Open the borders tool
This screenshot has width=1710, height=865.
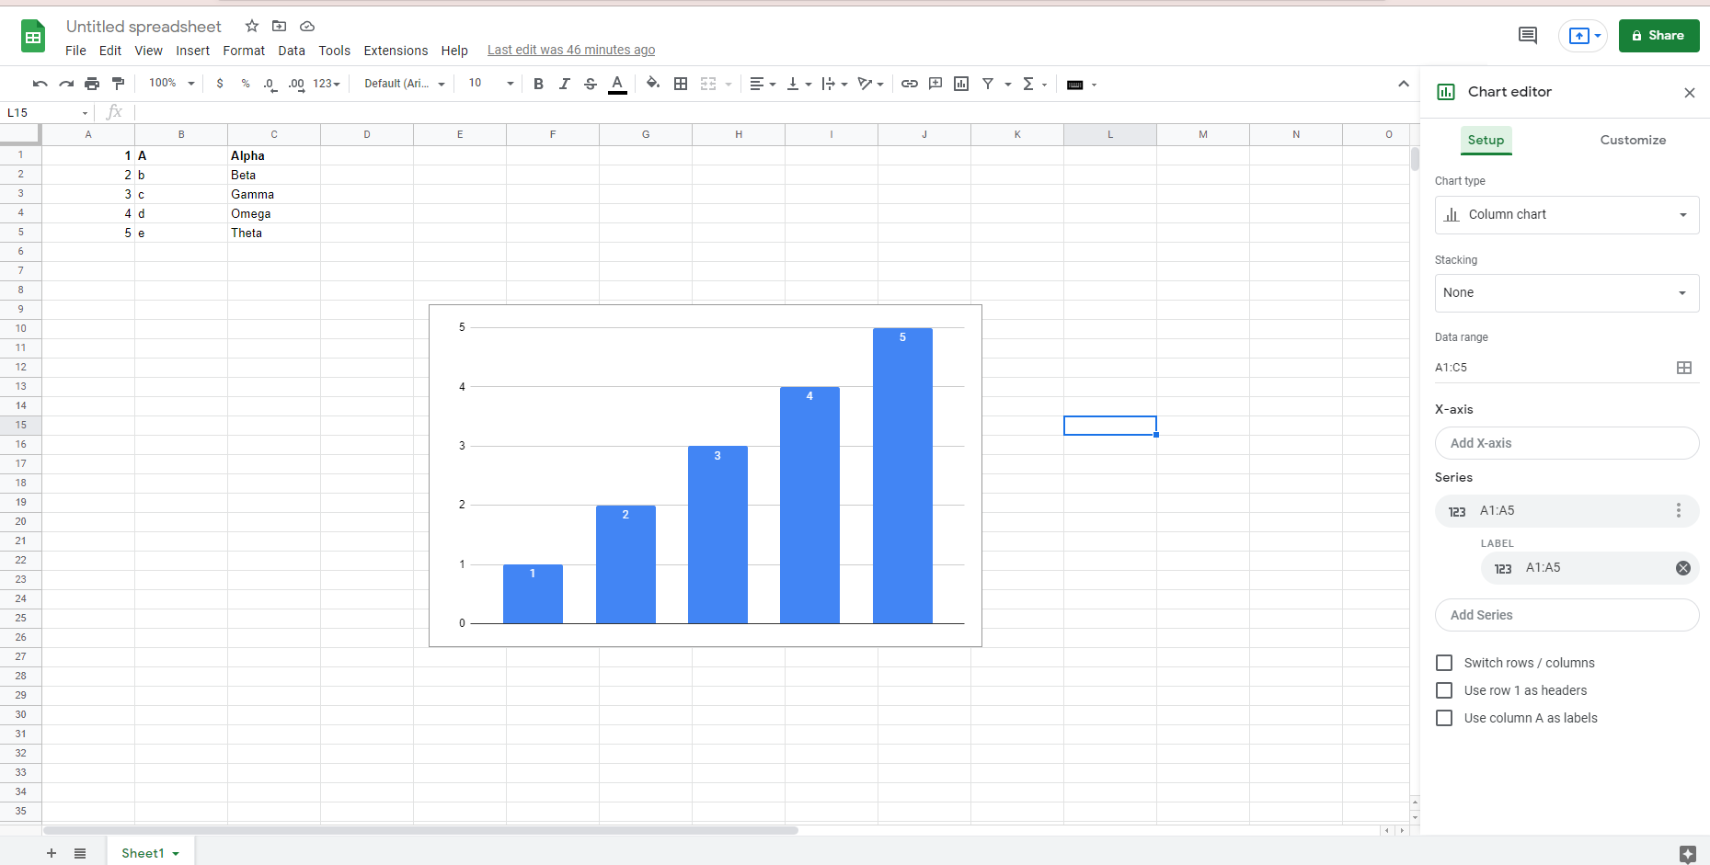[681, 84]
